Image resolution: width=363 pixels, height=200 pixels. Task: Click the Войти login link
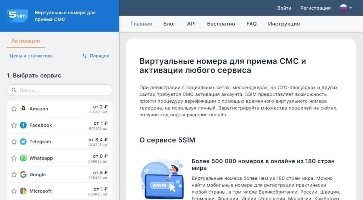coord(284,8)
